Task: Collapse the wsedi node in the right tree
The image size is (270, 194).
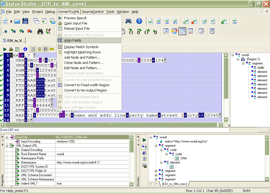Action: coord(233,55)
